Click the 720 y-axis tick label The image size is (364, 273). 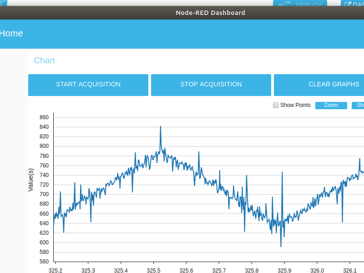(44, 185)
